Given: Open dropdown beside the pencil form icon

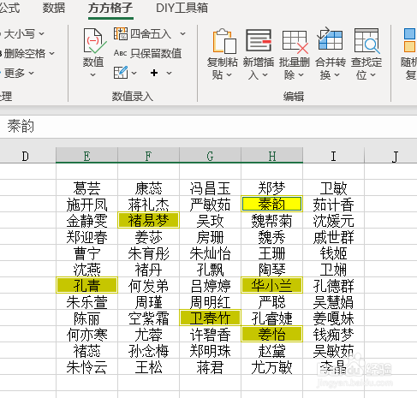Looking at the screenshot, I should coord(134,73).
